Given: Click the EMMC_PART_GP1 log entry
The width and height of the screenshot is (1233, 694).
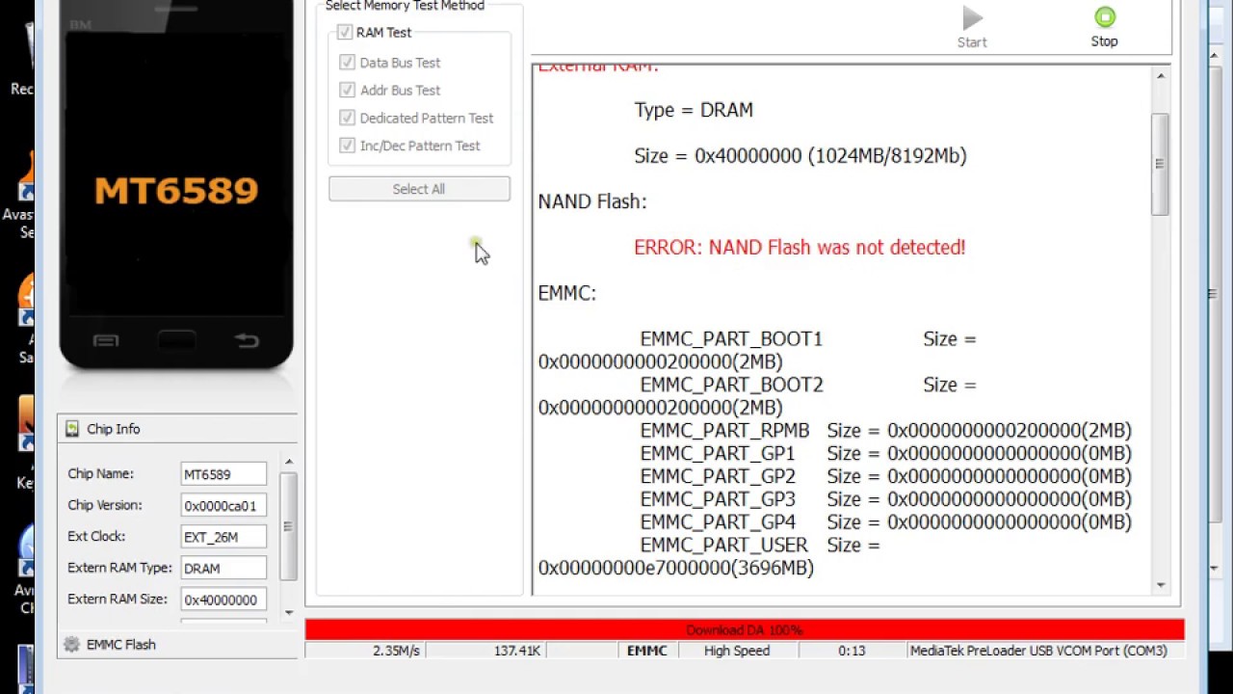Looking at the screenshot, I should [x=886, y=454].
